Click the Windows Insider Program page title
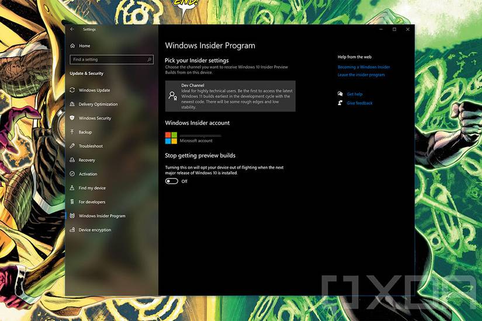The image size is (482, 321). [210, 46]
